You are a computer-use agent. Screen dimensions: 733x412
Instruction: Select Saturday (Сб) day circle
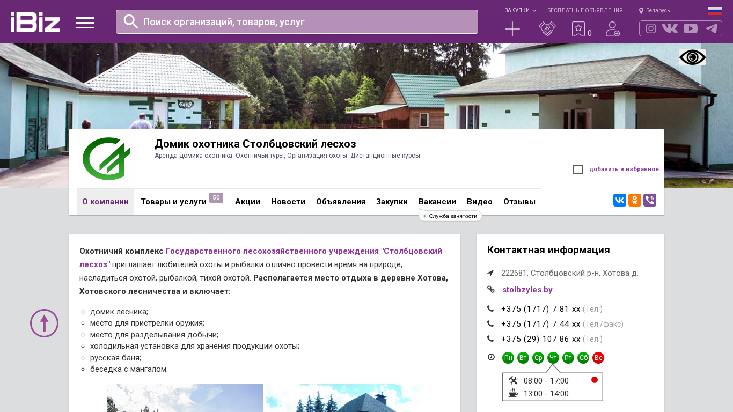click(x=583, y=358)
